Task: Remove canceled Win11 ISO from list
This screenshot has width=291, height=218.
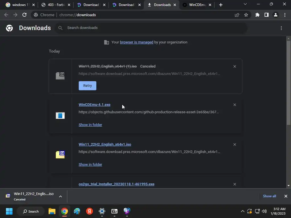Action: pyautogui.click(x=234, y=66)
